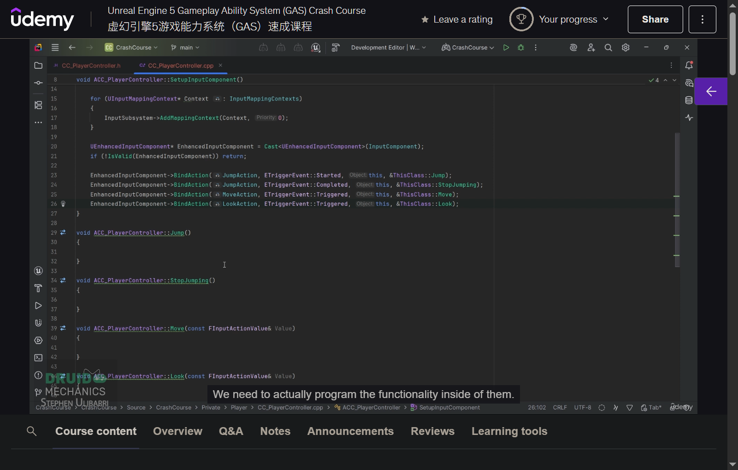Click CRLF line separator in status bar

pos(560,408)
